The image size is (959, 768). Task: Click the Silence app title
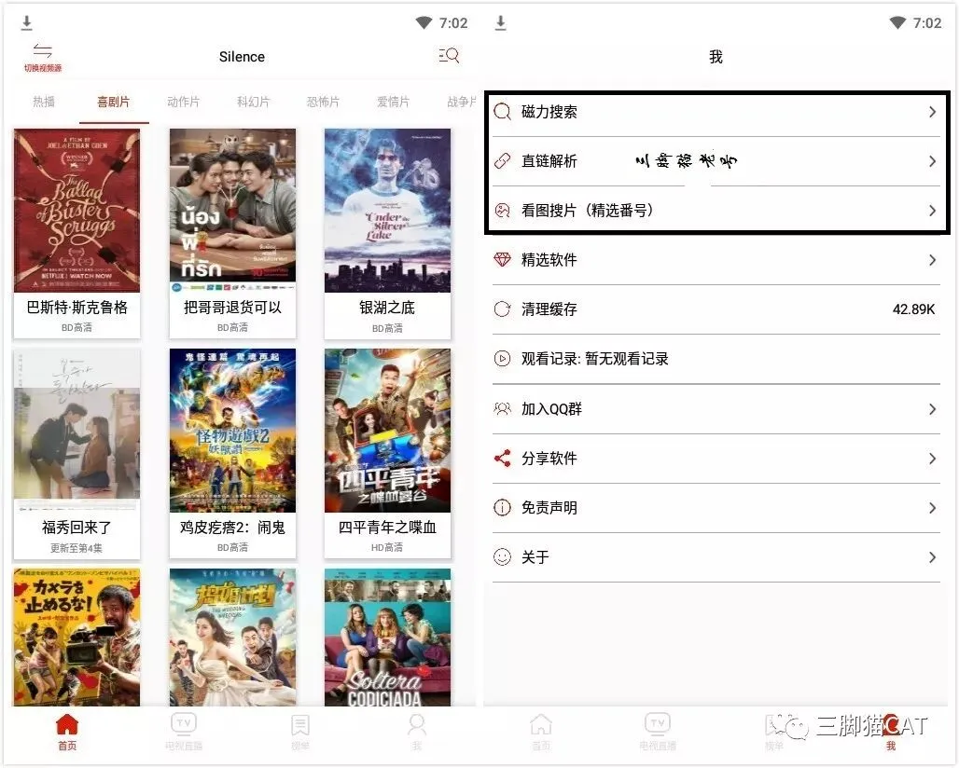[243, 57]
